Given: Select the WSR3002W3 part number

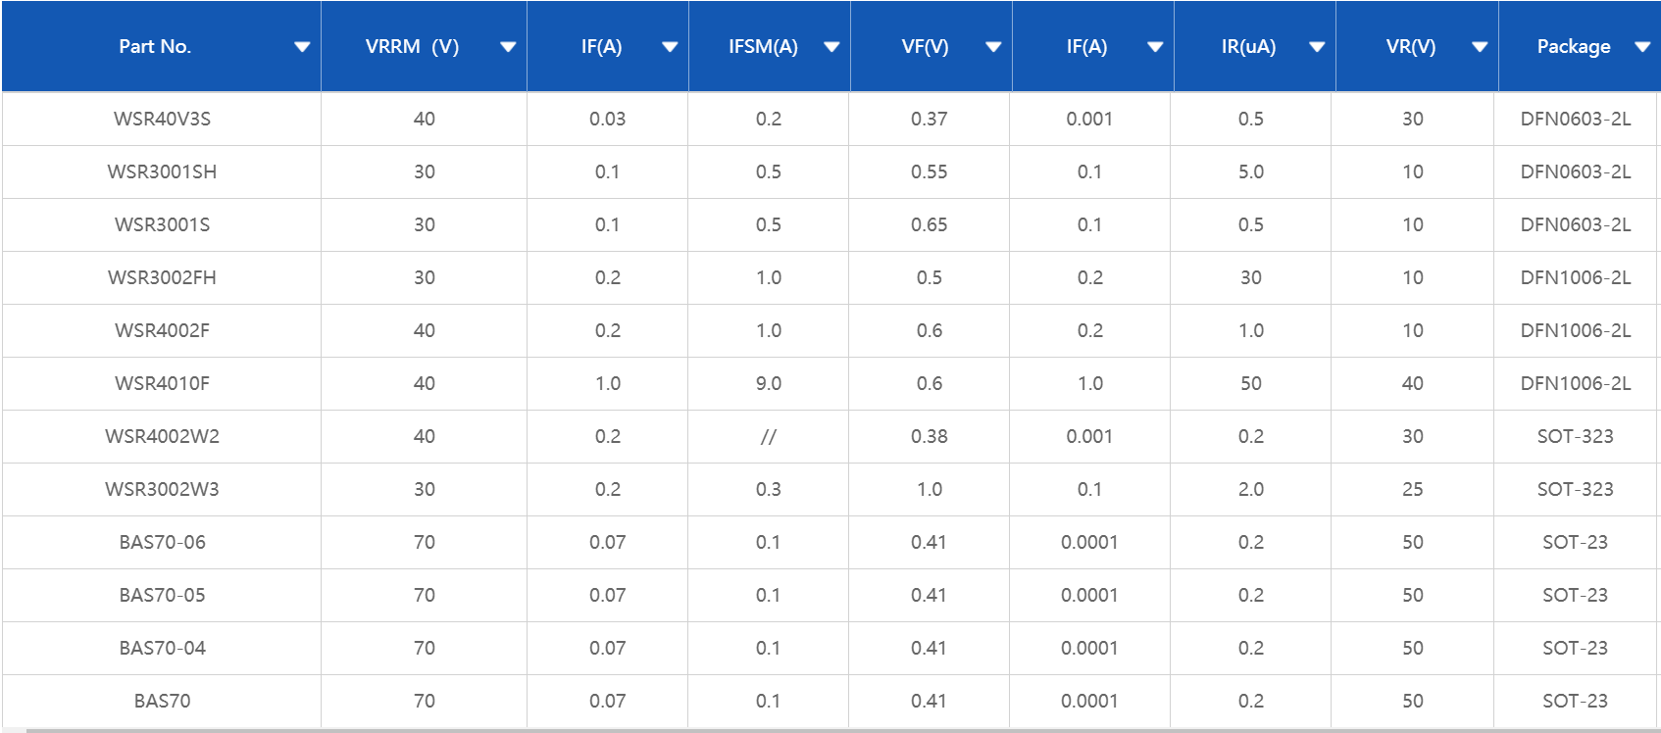Looking at the screenshot, I should click(162, 489).
